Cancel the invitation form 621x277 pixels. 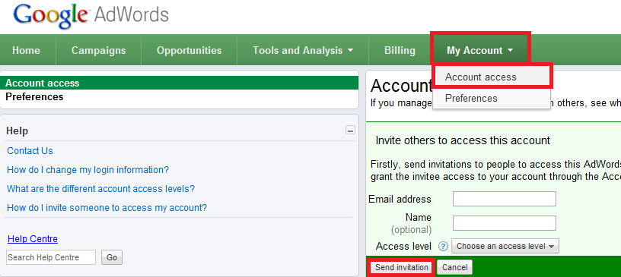click(454, 268)
